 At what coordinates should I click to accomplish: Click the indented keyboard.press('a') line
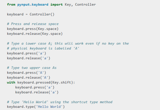tap(35, 87)
